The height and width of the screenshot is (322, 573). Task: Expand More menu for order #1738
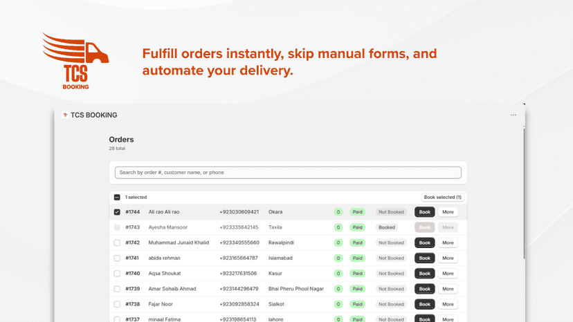point(448,304)
